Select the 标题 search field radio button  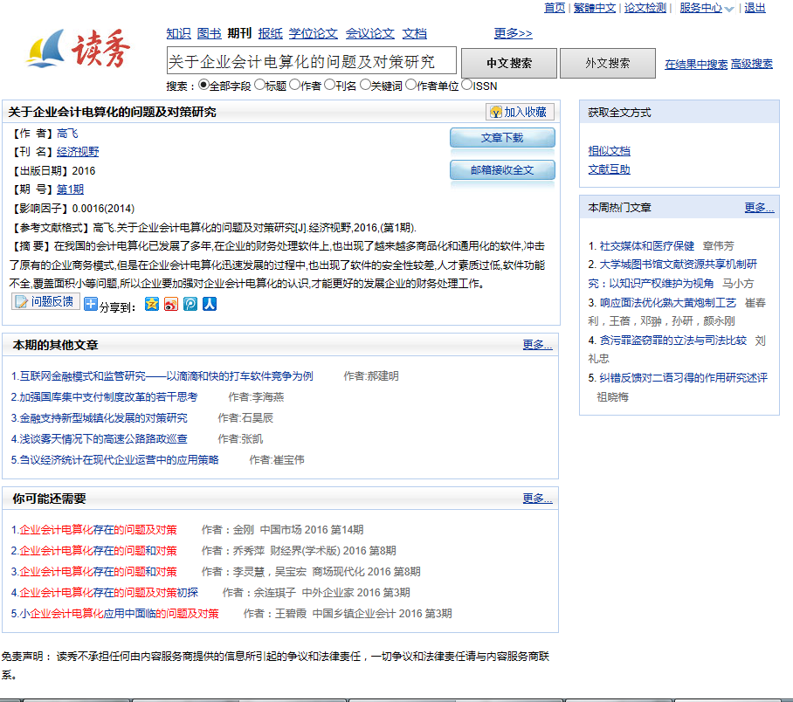tap(259, 85)
